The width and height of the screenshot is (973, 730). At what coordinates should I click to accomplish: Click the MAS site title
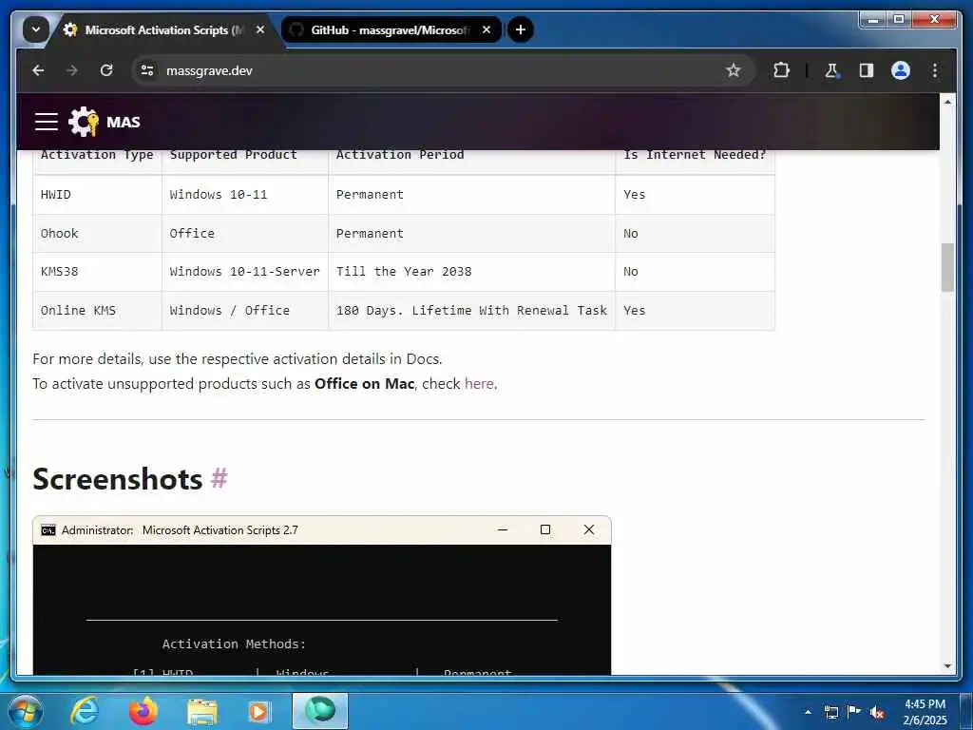(123, 123)
